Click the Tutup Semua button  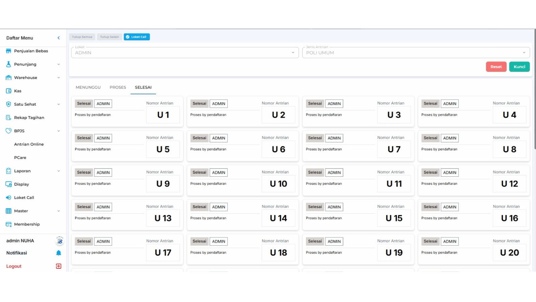[82, 37]
